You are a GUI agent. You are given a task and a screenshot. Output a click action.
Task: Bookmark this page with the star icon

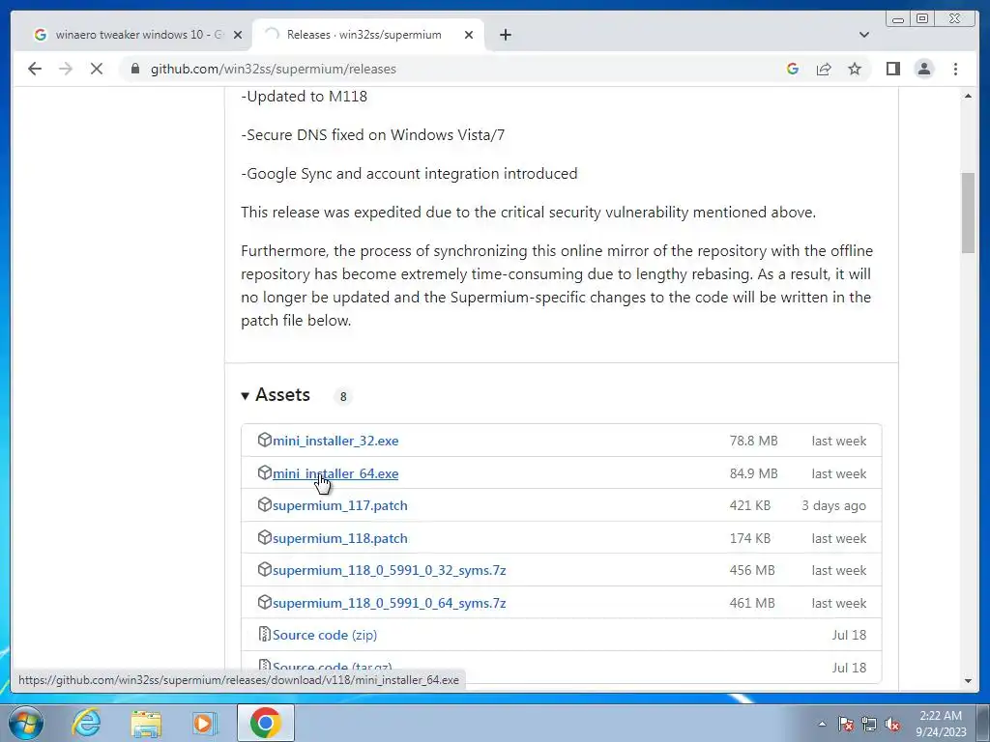pyautogui.click(x=855, y=69)
